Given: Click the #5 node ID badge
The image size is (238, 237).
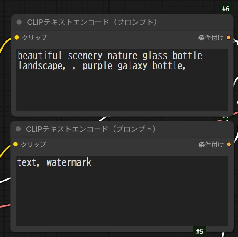Looking at the screenshot, I should [x=200, y=231].
